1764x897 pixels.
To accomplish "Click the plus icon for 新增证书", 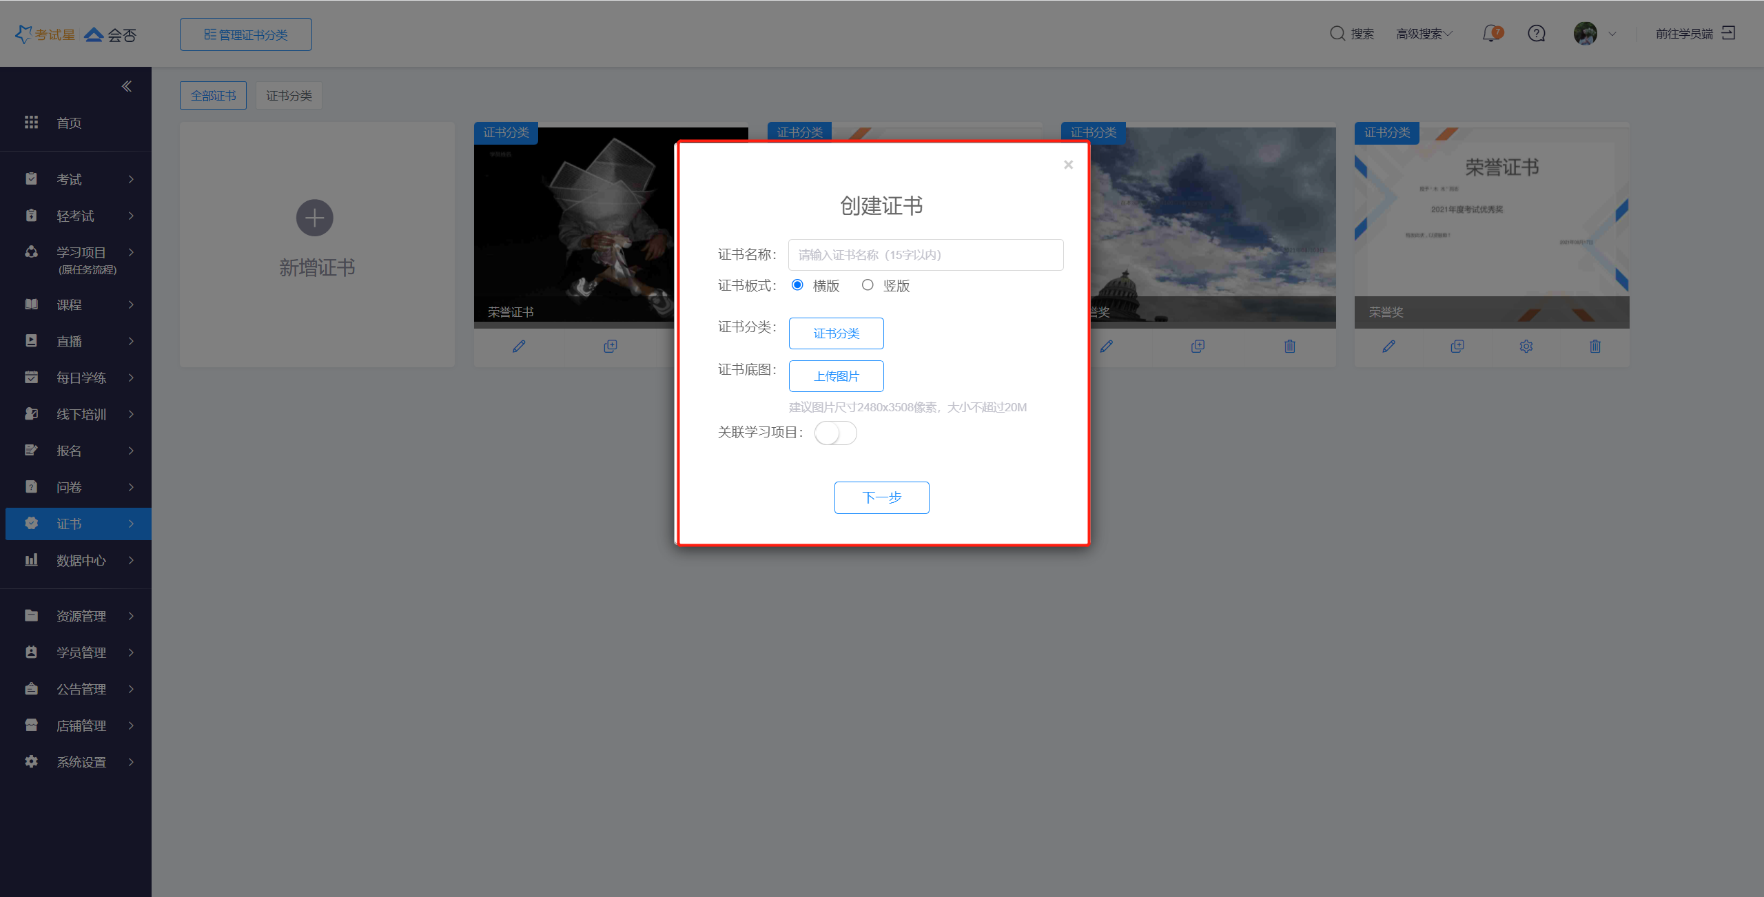I will tap(314, 218).
